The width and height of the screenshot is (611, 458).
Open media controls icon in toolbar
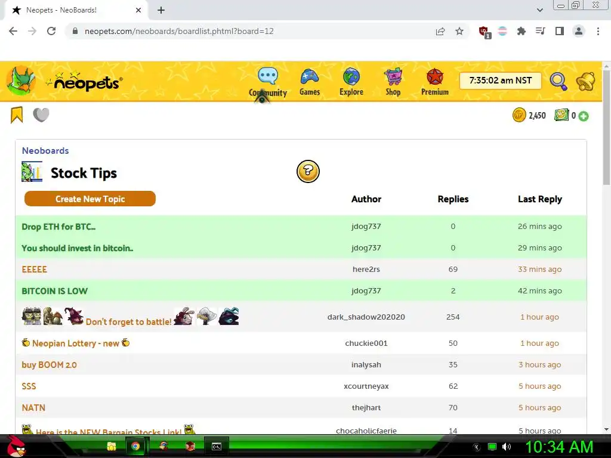pyautogui.click(x=541, y=31)
